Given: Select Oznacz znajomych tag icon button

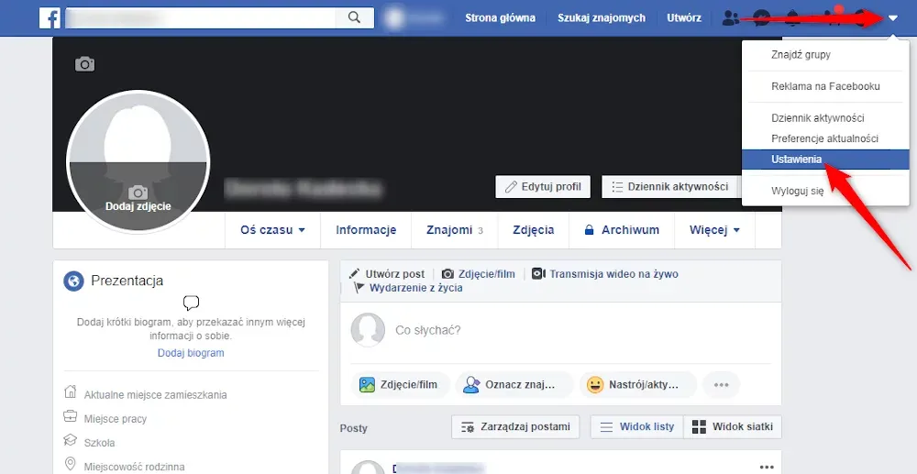Looking at the screenshot, I should click(514, 385).
